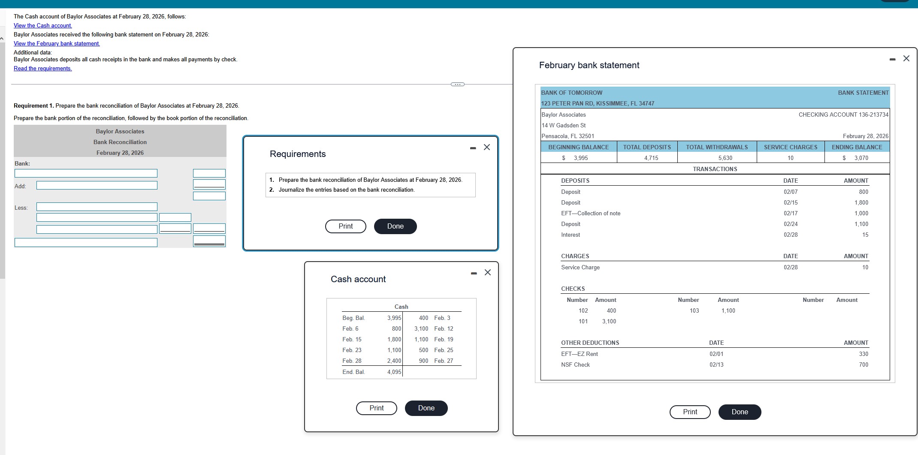
Task: Click Done in the Requirements dialog
Action: [x=395, y=226]
